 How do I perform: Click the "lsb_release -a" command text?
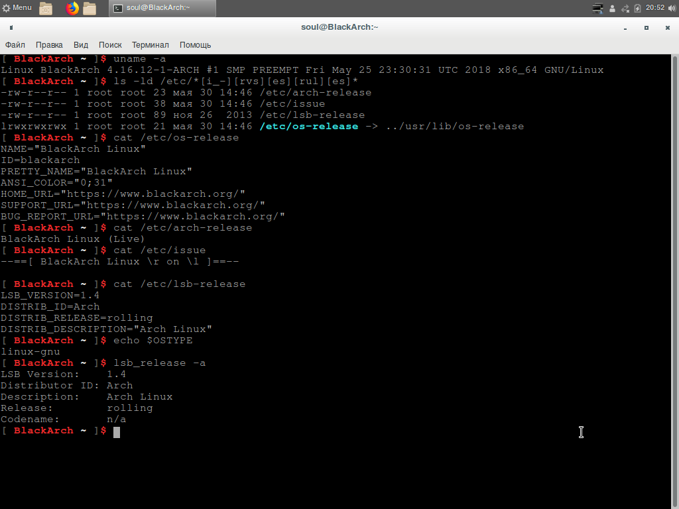point(159,363)
